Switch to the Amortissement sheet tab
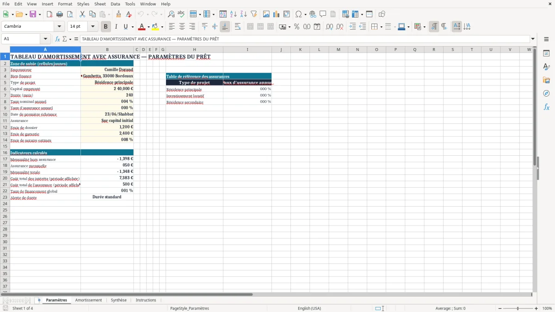This screenshot has width=555, height=312. [88, 300]
